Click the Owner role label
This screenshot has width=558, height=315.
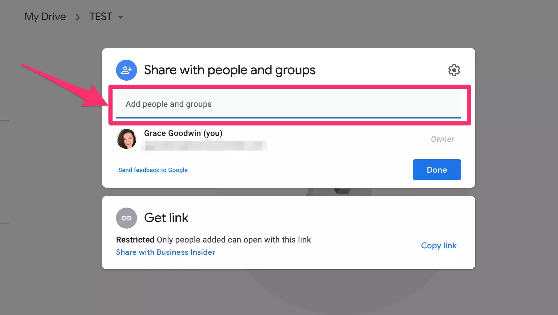442,139
